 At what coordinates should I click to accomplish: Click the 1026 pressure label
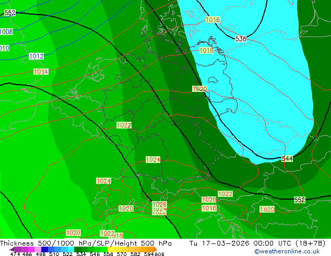coord(159,204)
